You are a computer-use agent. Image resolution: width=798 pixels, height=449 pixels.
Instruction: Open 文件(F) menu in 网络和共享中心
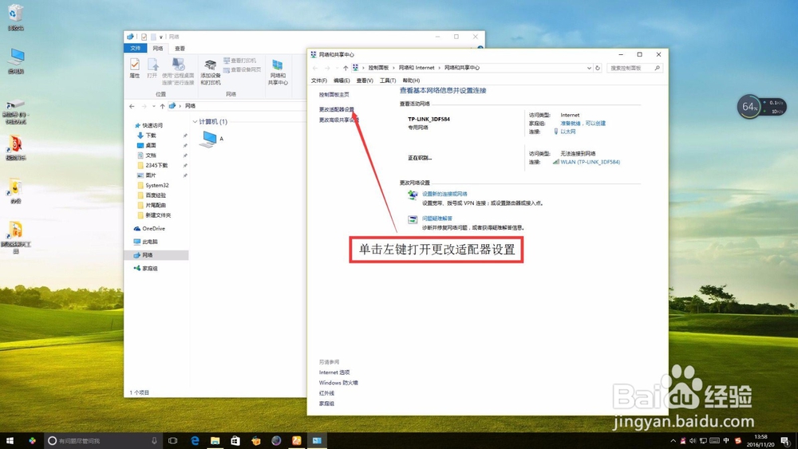pos(318,81)
